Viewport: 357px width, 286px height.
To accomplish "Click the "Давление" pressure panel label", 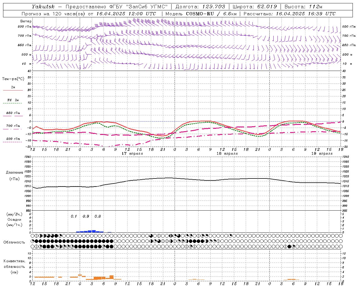I will pos(14,173).
